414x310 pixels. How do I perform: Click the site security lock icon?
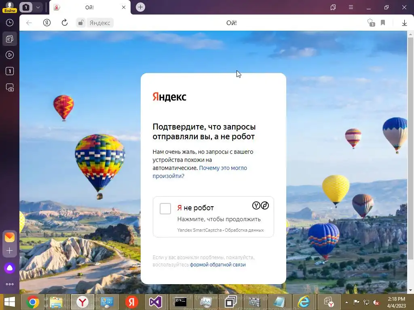pos(81,23)
